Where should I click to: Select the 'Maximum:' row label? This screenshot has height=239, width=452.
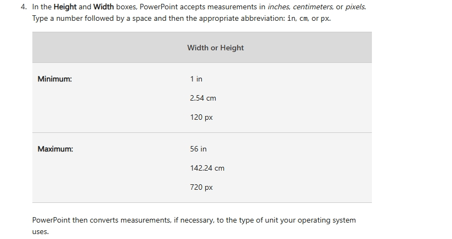[55, 149]
